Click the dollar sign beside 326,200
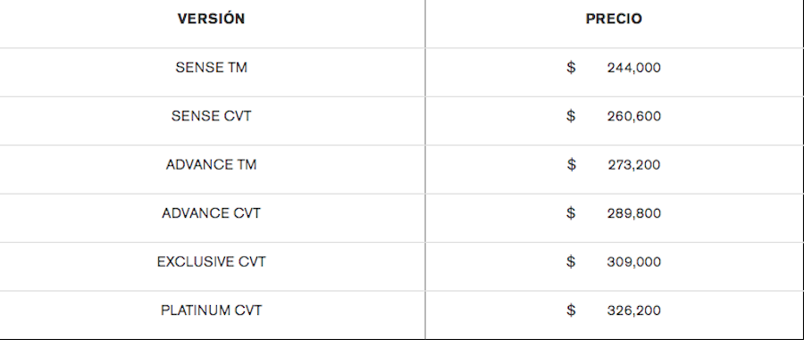Screen dimensions: 804x340 [x=571, y=310]
